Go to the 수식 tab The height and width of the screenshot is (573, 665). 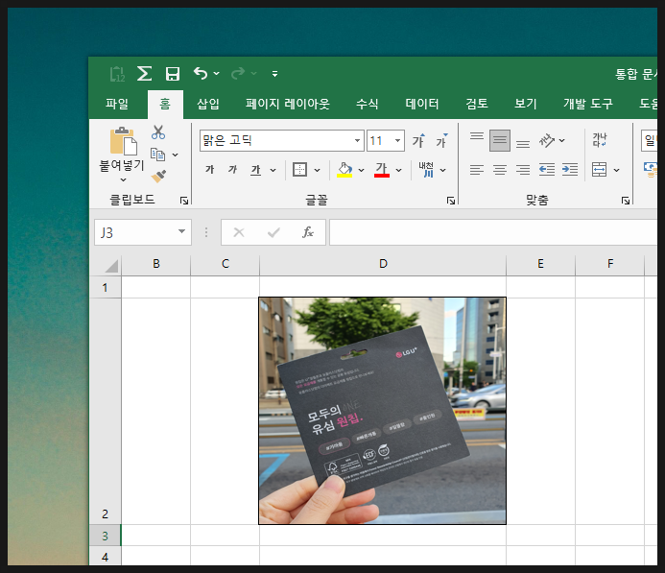367,104
